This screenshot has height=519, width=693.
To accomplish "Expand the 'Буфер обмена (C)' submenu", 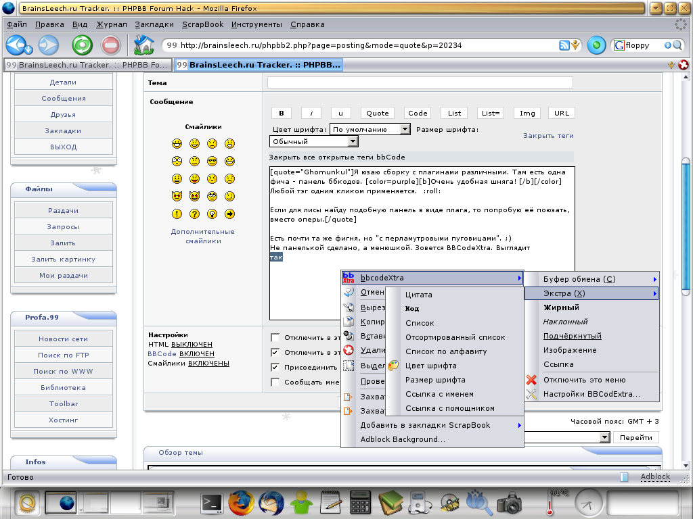I will pos(591,279).
